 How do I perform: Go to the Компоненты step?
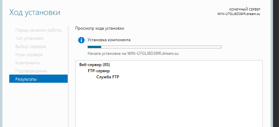28,63
